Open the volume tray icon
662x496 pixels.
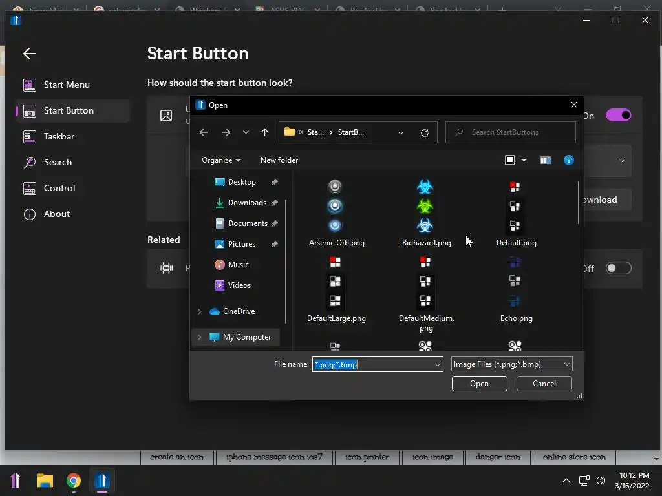[x=599, y=480]
